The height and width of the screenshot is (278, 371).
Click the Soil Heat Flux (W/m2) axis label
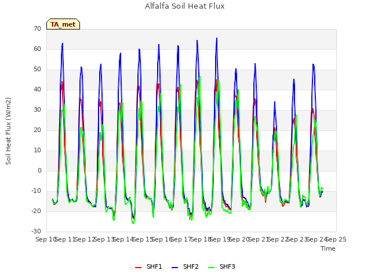(x=8, y=131)
